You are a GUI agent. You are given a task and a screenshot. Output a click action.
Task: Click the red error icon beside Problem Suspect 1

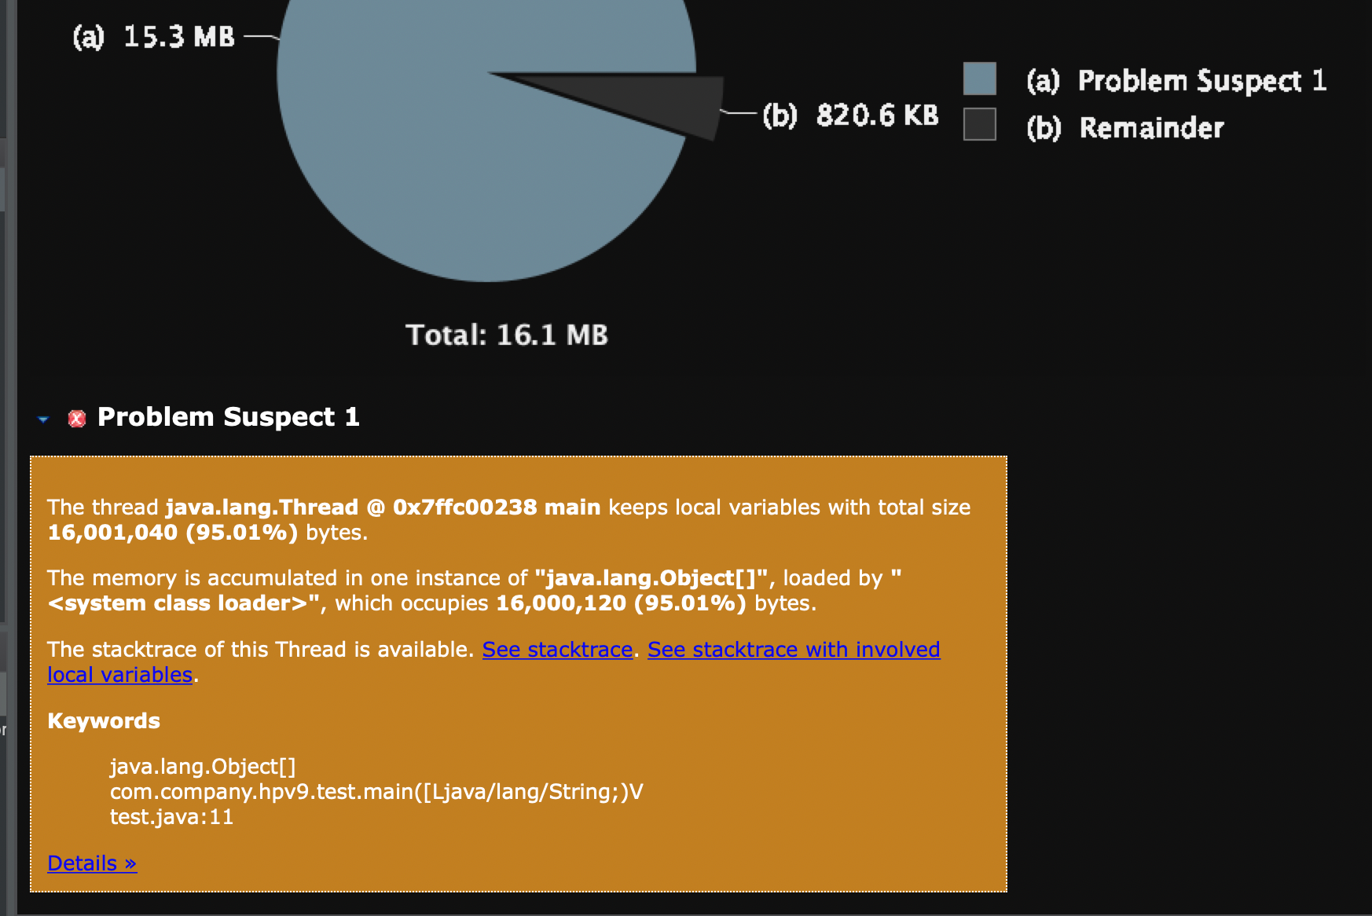pos(77,419)
